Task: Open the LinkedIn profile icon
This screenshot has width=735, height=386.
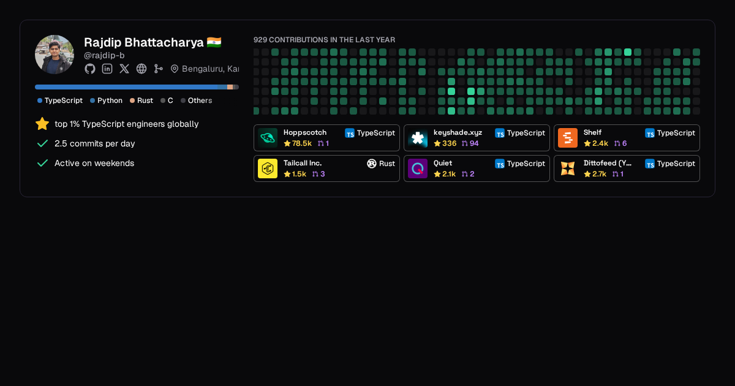Action: (x=107, y=69)
